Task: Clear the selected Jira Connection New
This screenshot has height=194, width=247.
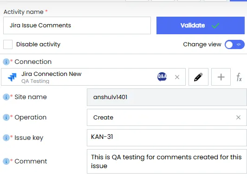Action: 177,77
